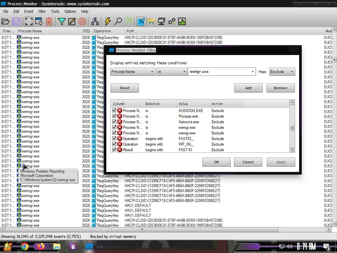Open the Process Name column dropdown
The image size is (337, 253).
pos(133,71)
